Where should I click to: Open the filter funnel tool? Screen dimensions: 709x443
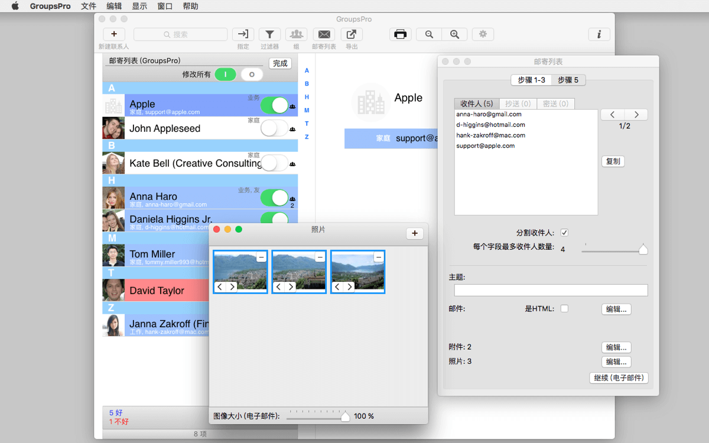click(x=269, y=34)
